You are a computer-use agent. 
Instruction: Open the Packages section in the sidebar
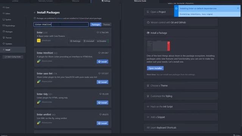coord(13,32)
